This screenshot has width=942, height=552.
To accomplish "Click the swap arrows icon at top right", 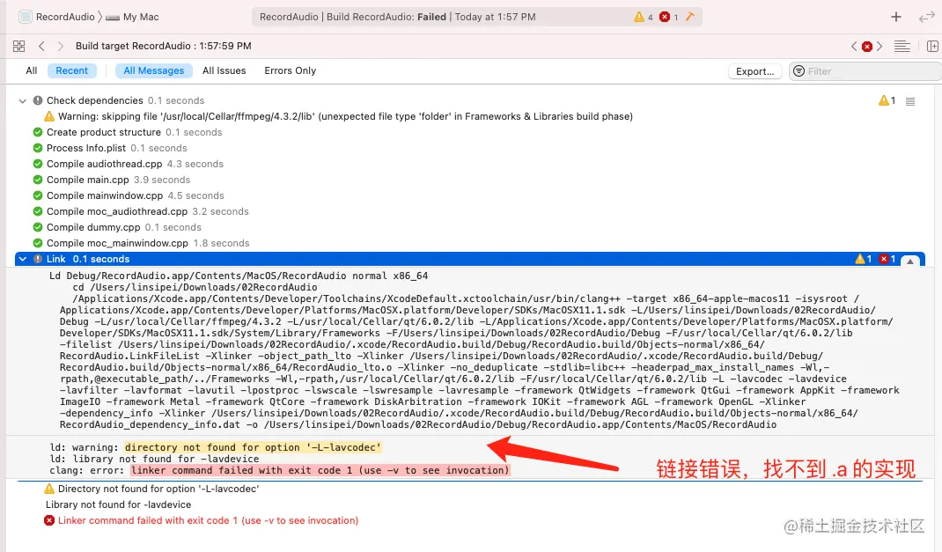I will coord(926,17).
